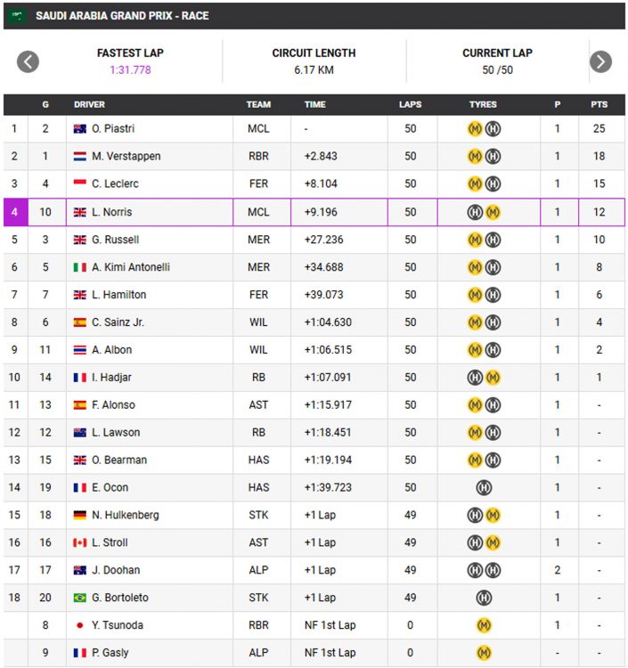The height and width of the screenshot is (668, 628).
Task: Click Doohan's second hard tyre icon
Action: (x=493, y=570)
